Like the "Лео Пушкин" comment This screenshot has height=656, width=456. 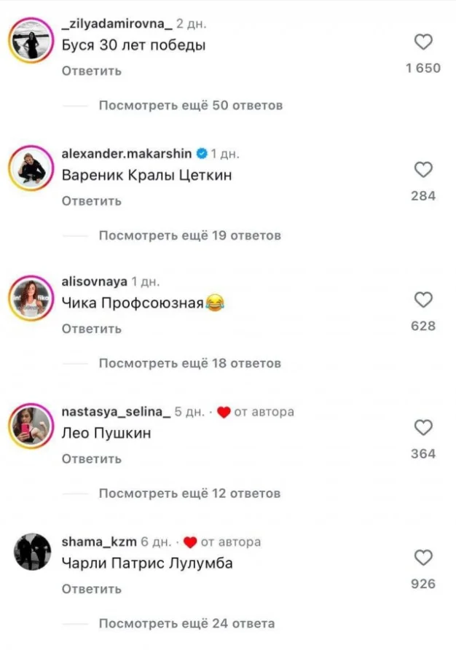423,428
